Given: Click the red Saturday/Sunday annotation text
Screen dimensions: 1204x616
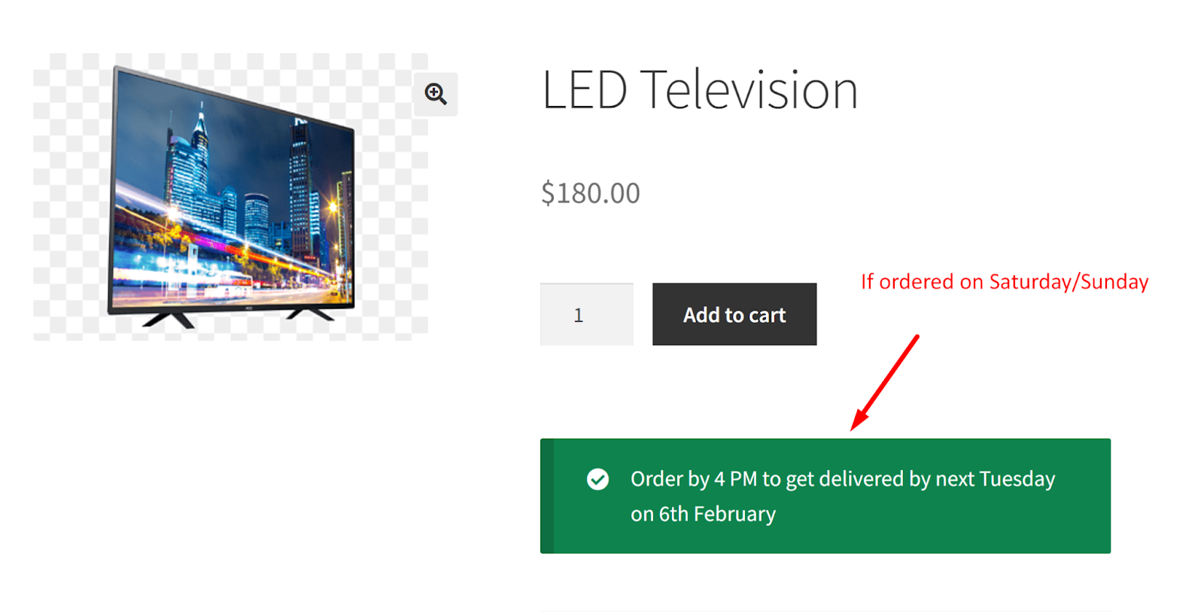Looking at the screenshot, I should pos(1005,282).
